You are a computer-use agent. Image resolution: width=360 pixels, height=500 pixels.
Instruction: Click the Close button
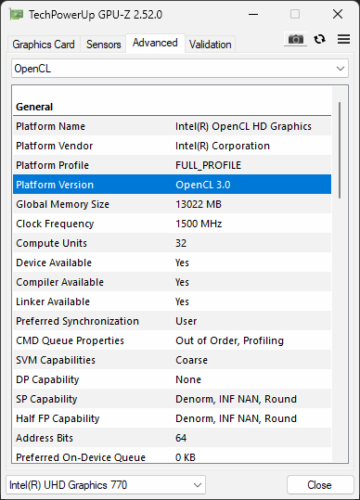click(x=320, y=485)
